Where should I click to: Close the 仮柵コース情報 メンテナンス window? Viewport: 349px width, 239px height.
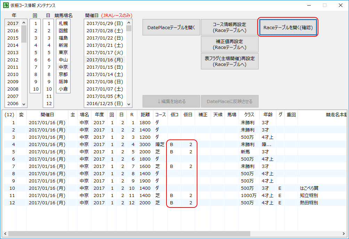[x=341, y=5]
